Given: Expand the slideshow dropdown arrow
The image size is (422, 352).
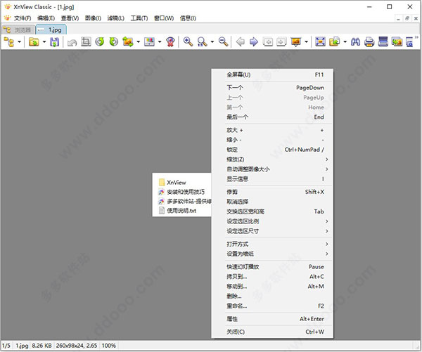Looking at the screenshot, I should point(306,42).
